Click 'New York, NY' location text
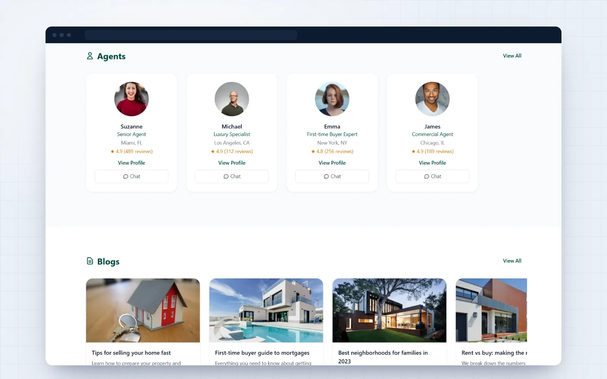Viewport: 607px width, 379px height. pyautogui.click(x=332, y=143)
